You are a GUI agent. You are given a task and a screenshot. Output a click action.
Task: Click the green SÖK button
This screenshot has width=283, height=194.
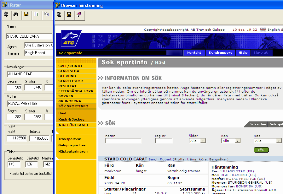click(x=261, y=150)
